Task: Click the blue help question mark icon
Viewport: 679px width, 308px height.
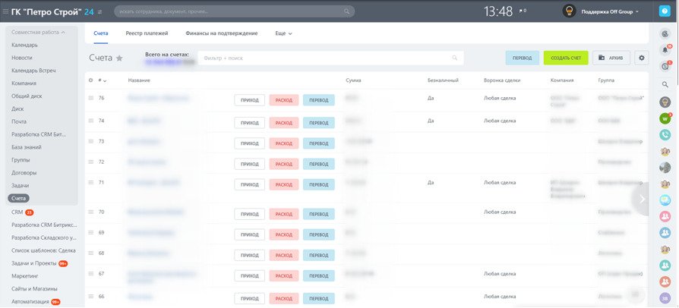Action: click(665, 11)
